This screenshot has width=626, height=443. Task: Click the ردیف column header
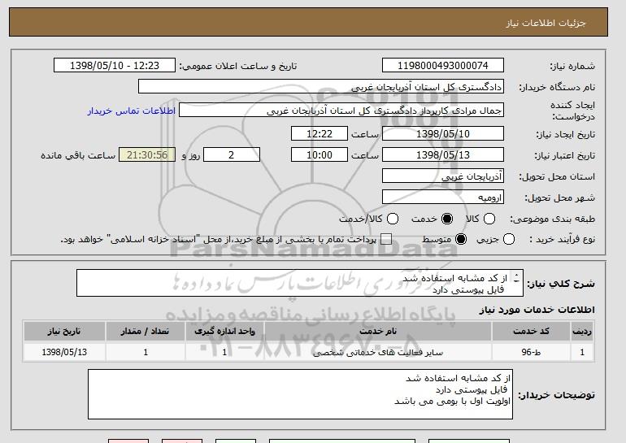[x=582, y=332]
